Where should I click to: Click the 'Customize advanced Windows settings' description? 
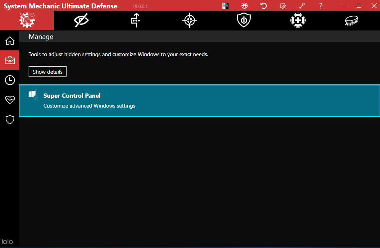click(x=89, y=106)
